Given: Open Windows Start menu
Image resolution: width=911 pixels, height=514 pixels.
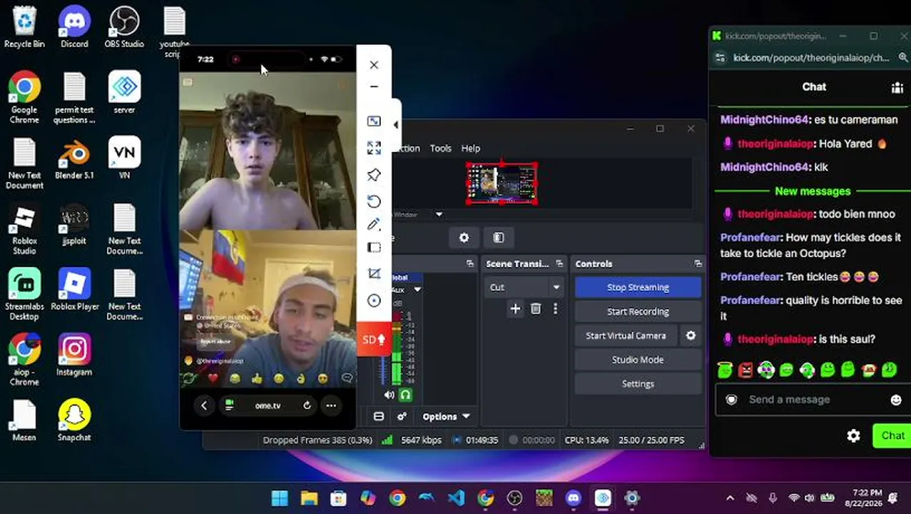Looking at the screenshot, I should pos(280,498).
